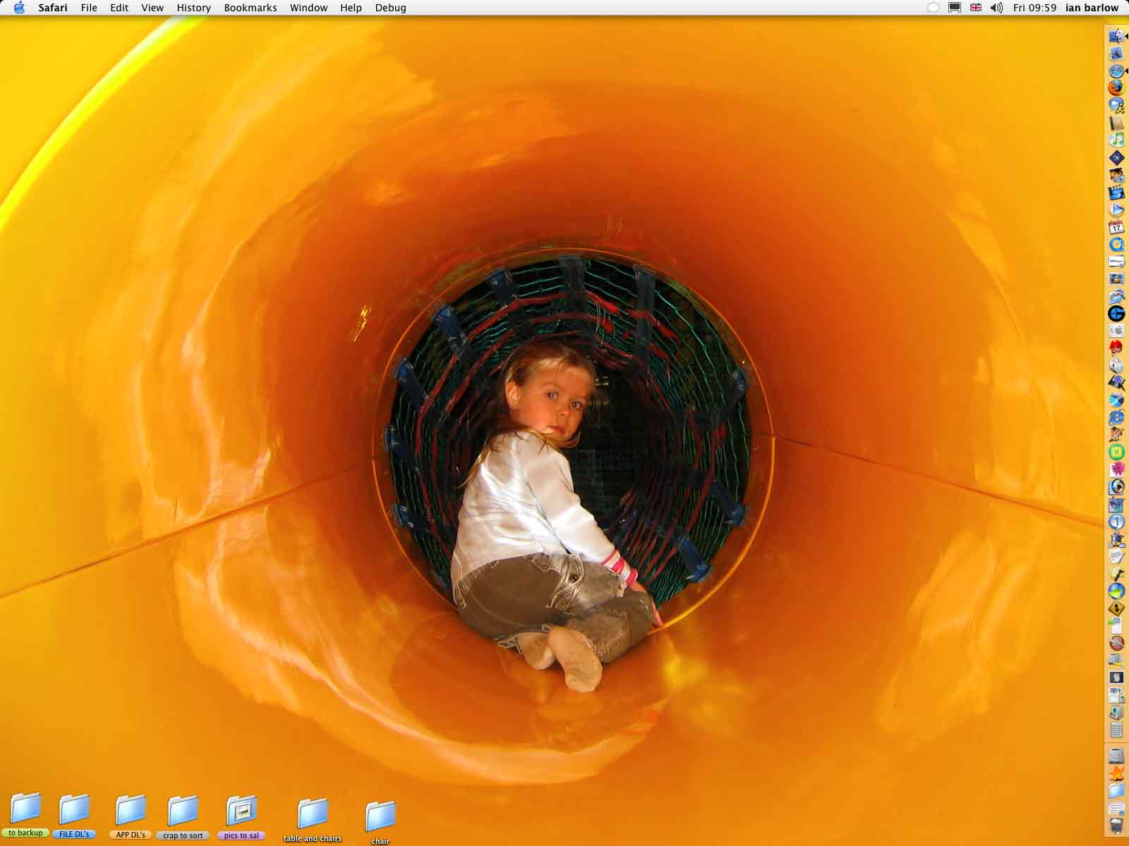Launch Firefox from the Dock

pyautogui.click(x=1116, y=88)
